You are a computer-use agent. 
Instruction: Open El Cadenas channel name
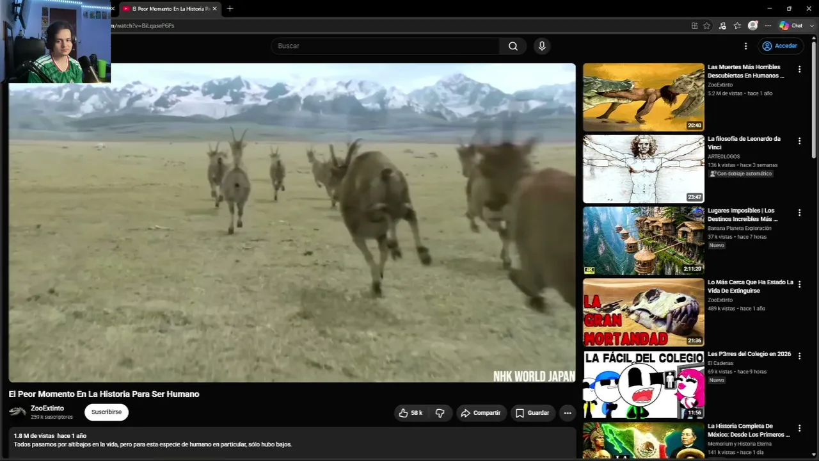pos(721,363)
